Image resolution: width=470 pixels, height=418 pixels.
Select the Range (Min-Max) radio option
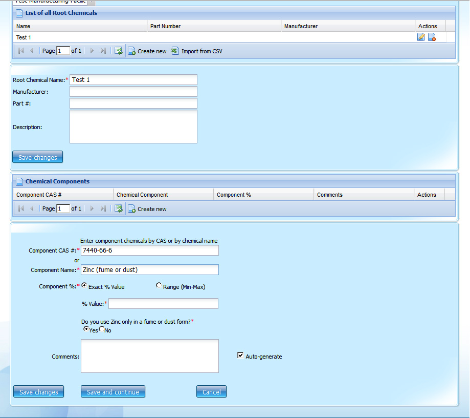pyautogui.click(x=159, y=286)
